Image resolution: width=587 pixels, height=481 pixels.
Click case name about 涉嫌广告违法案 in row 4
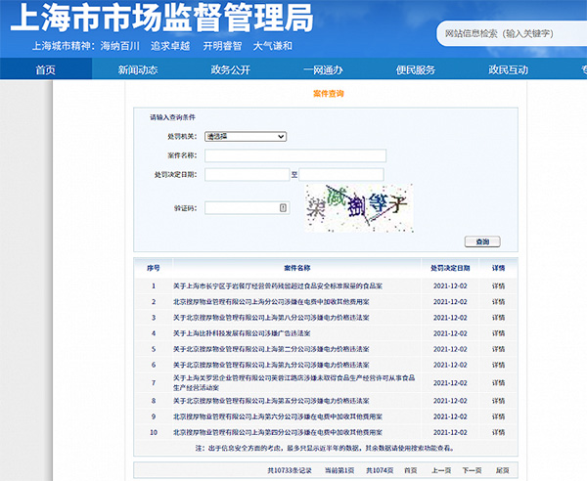coord(242,333)
